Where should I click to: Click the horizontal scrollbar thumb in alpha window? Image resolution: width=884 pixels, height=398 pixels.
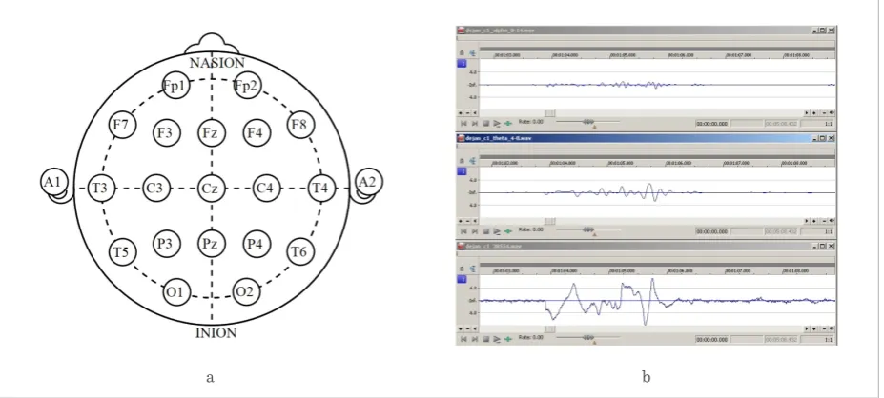tap(550, 112)
